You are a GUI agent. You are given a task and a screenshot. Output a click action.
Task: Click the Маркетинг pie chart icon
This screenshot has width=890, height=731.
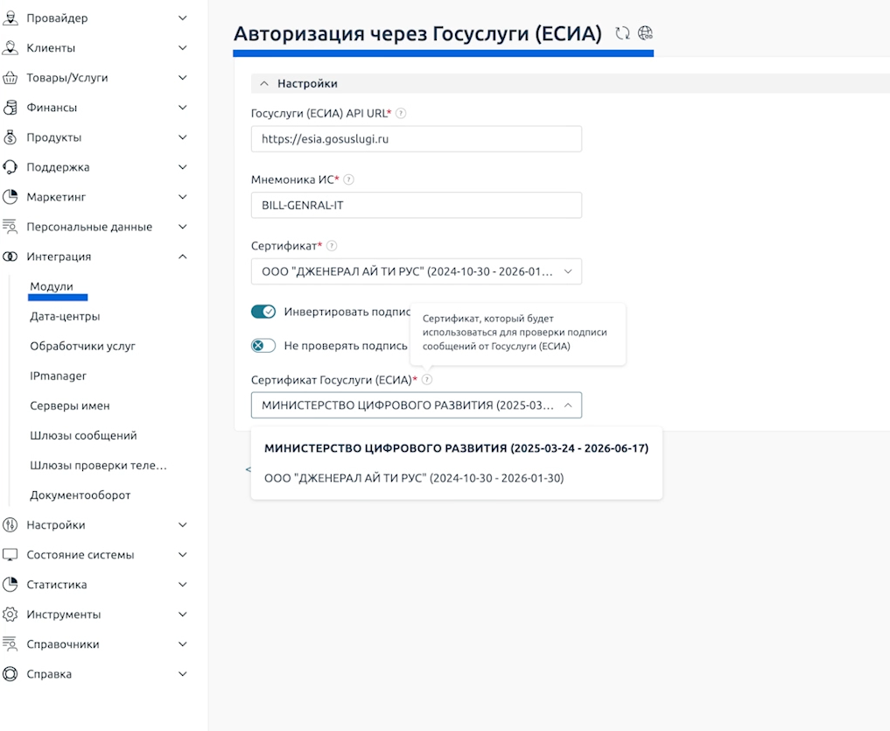(x=11, y=197)
